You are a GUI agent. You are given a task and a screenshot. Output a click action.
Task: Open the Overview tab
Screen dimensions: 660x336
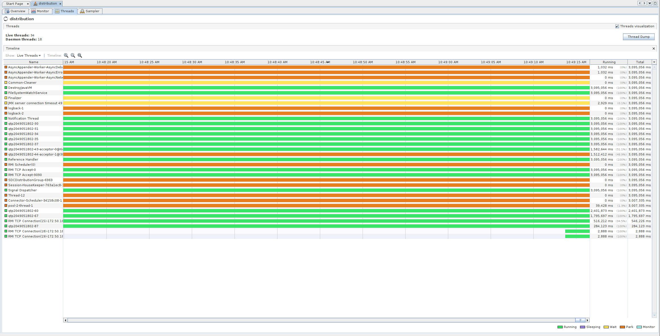(15, 11)
